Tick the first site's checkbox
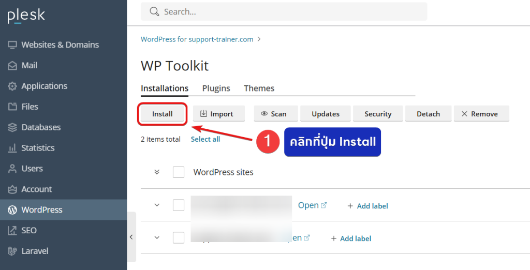Viewport: 530px width, 270px height. pos(179,205)
